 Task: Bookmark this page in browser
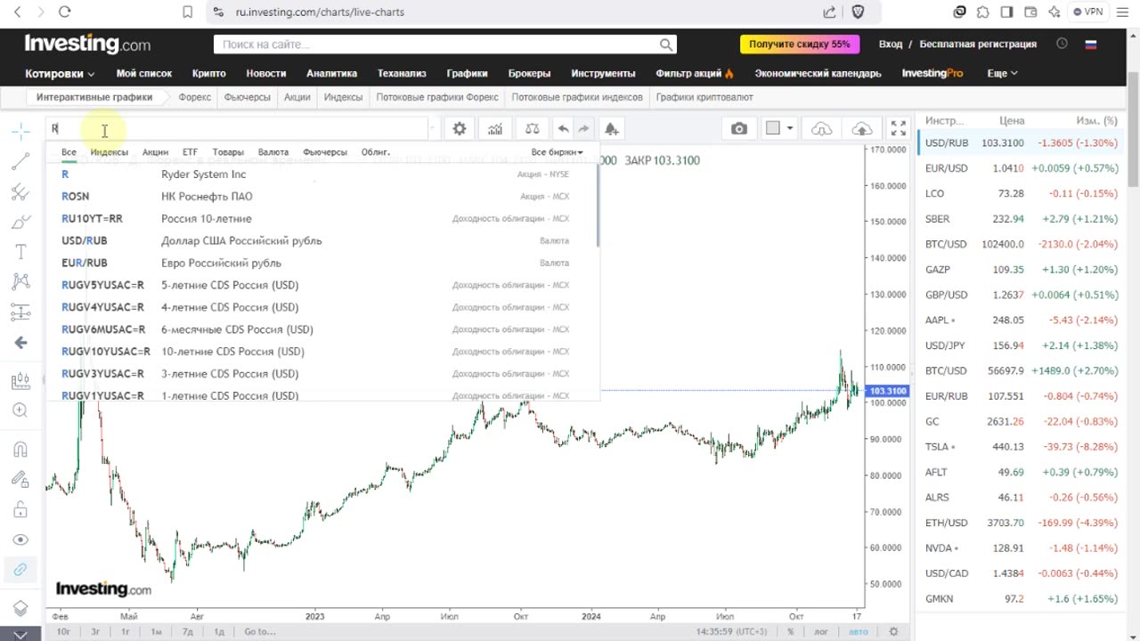point(187,12)
